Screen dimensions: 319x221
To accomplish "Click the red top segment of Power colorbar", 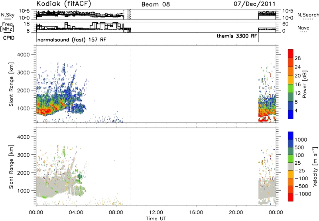I will point(291,53).
